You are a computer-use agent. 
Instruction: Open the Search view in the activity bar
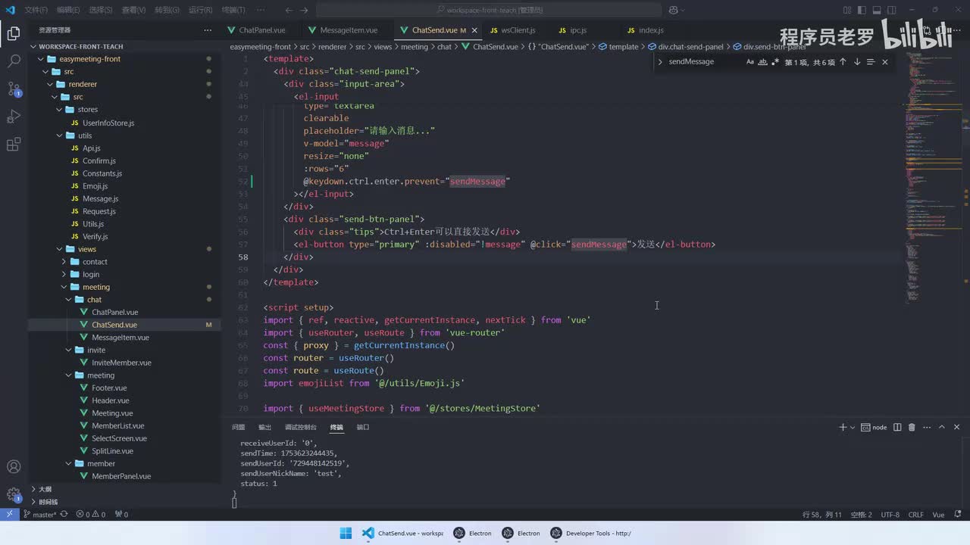click(14, 61)
